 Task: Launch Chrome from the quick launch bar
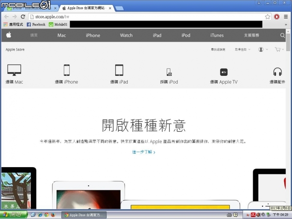tap(47, 215)
